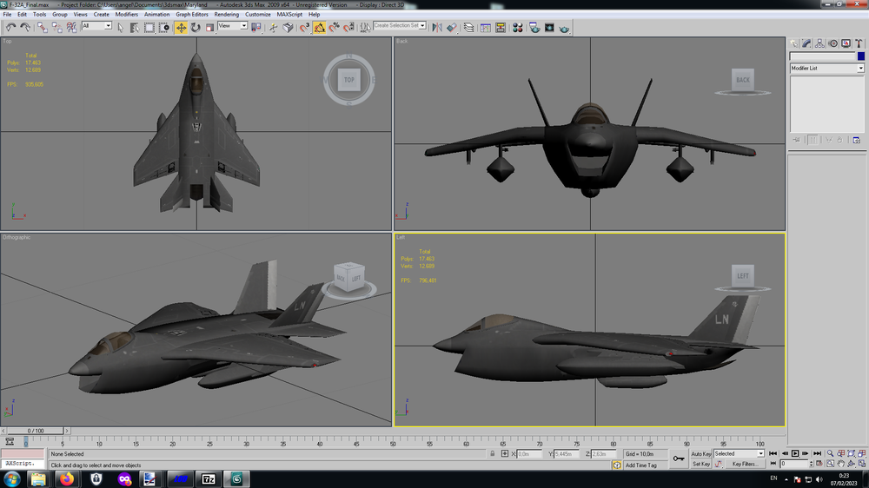
Task: Switch to the Display command panel tab
Action: tap(846, 43)
